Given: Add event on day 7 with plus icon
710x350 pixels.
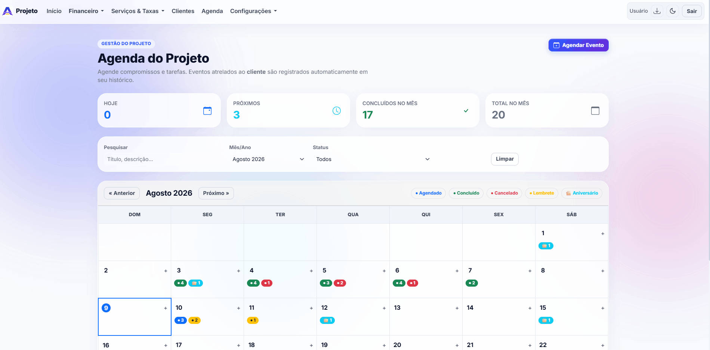Looking at the screenshot, I should pyautogui.click(x=530, y=271).
